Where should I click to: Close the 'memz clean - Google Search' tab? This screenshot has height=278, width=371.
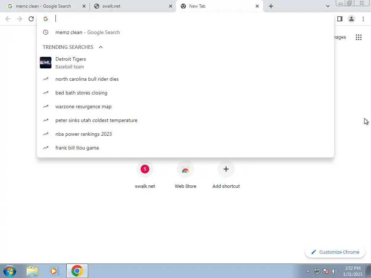[84, 6]
